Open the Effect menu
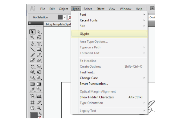 coord(100,9)
